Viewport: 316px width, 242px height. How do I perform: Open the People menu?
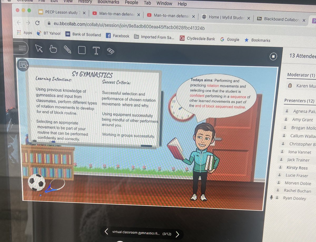click(131, 2)
